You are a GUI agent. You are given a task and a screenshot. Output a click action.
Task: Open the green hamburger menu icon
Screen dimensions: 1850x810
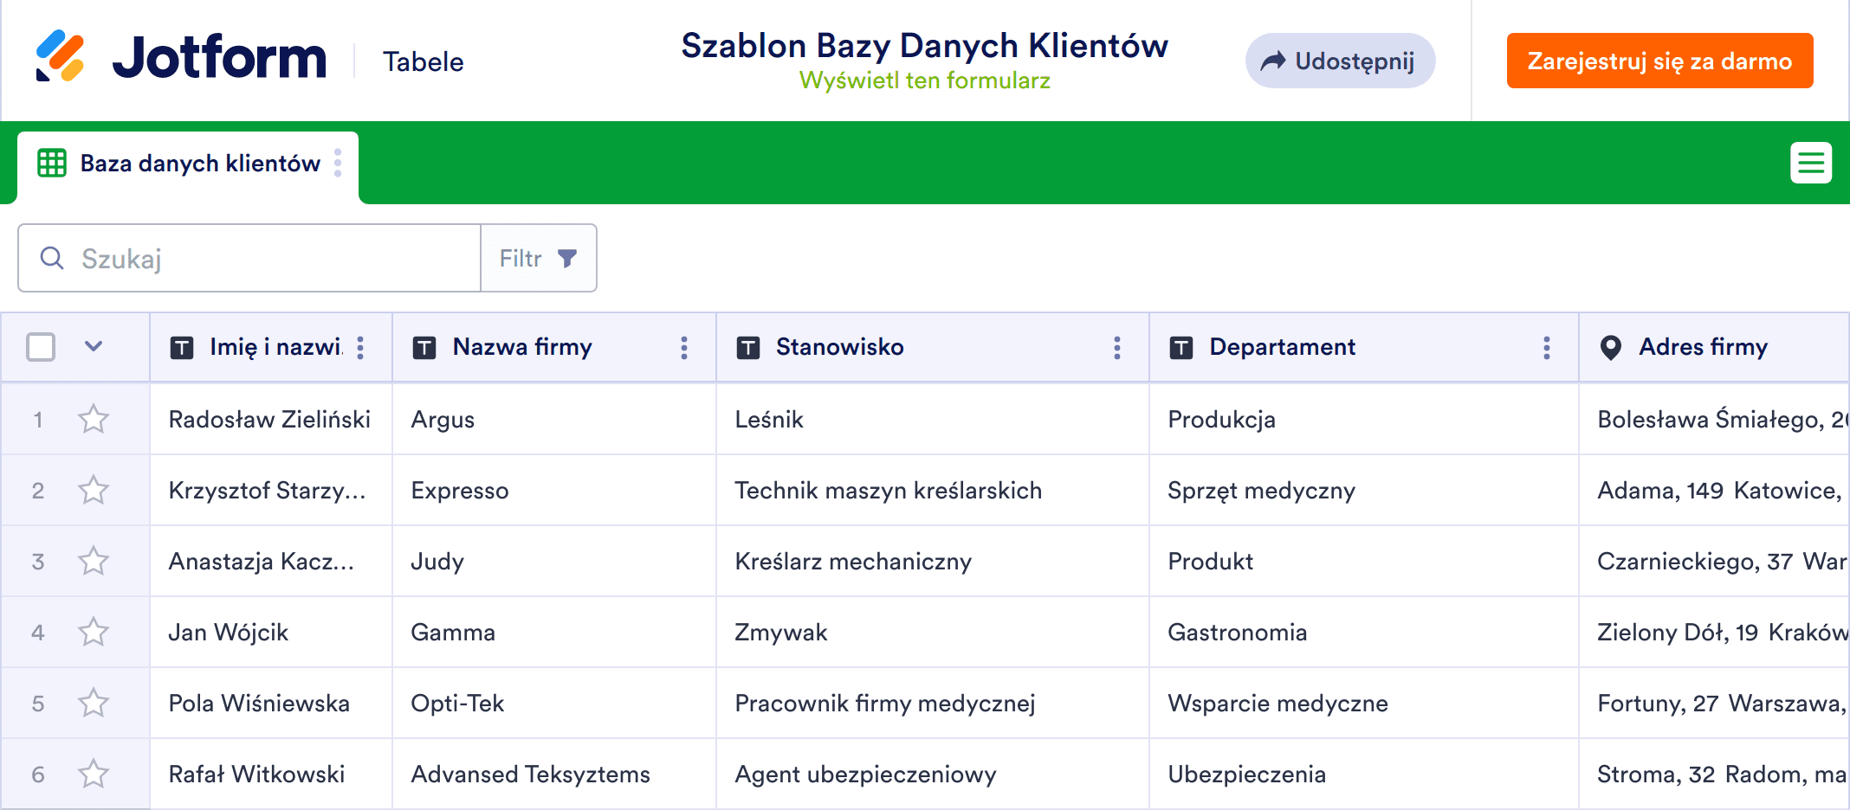[x=1810, y=163]
